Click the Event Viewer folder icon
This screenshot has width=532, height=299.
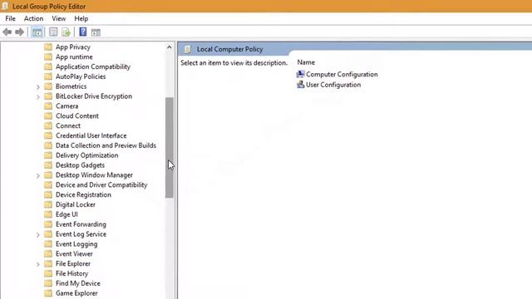48,253
